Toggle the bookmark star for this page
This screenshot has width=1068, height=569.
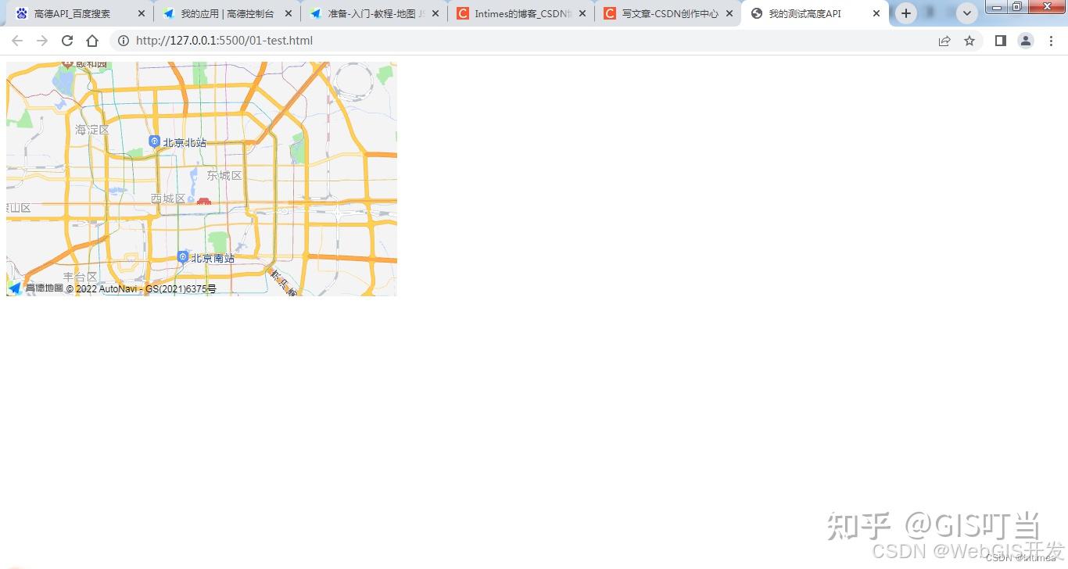tap(969, 41)
